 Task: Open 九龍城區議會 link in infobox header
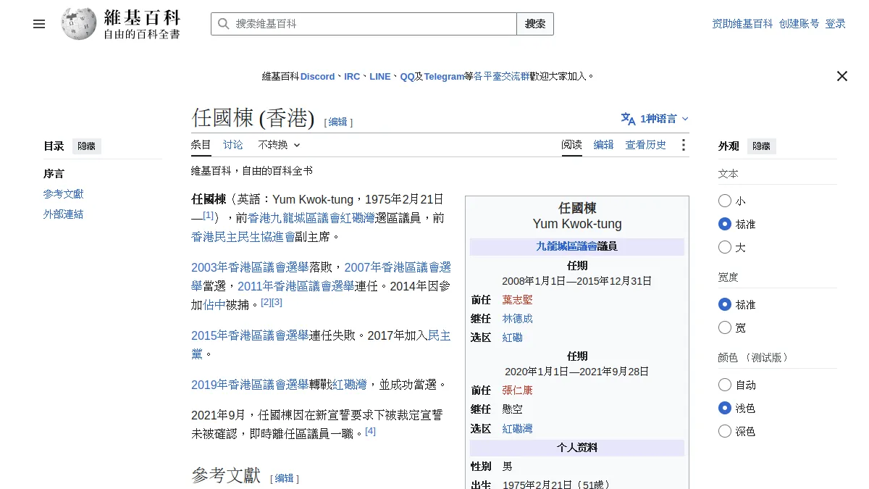click(x=566, y=246)
